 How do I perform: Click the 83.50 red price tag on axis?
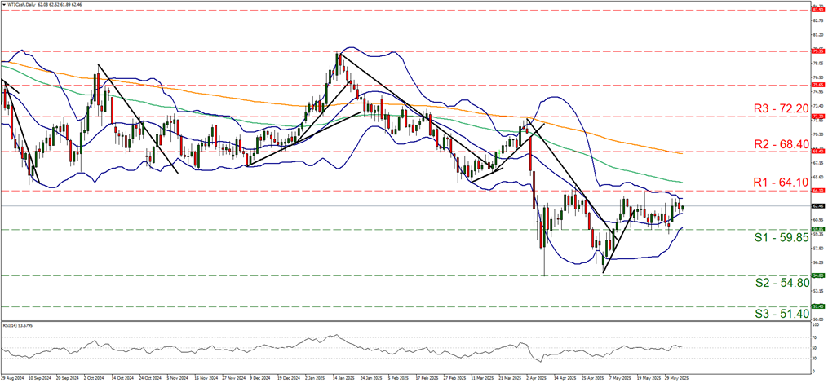(x=817, y=10)
